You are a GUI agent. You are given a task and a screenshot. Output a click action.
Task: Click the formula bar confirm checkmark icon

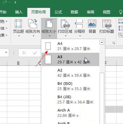click(x=35, y=53)
